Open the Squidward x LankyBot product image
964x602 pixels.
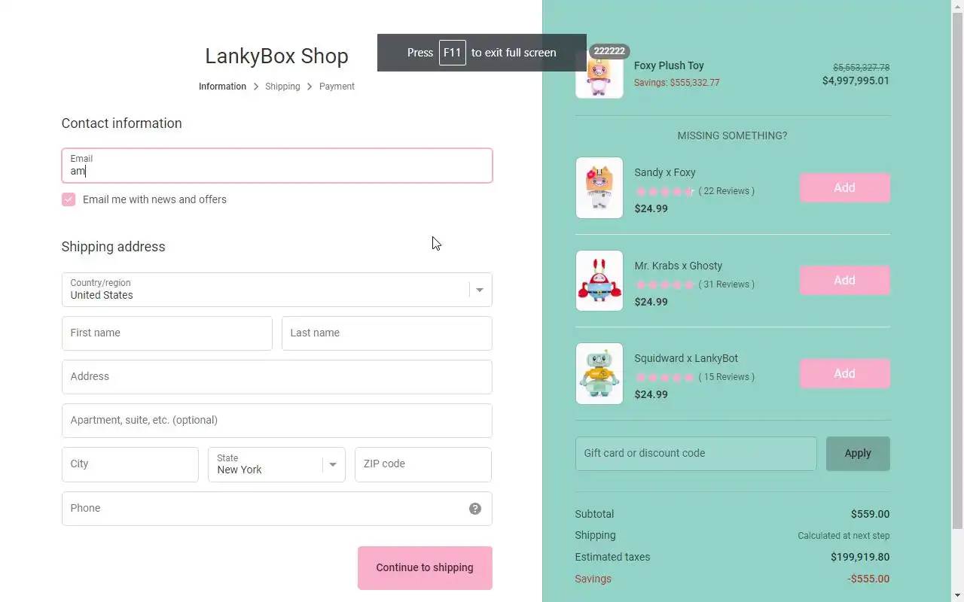click(599, 374)
